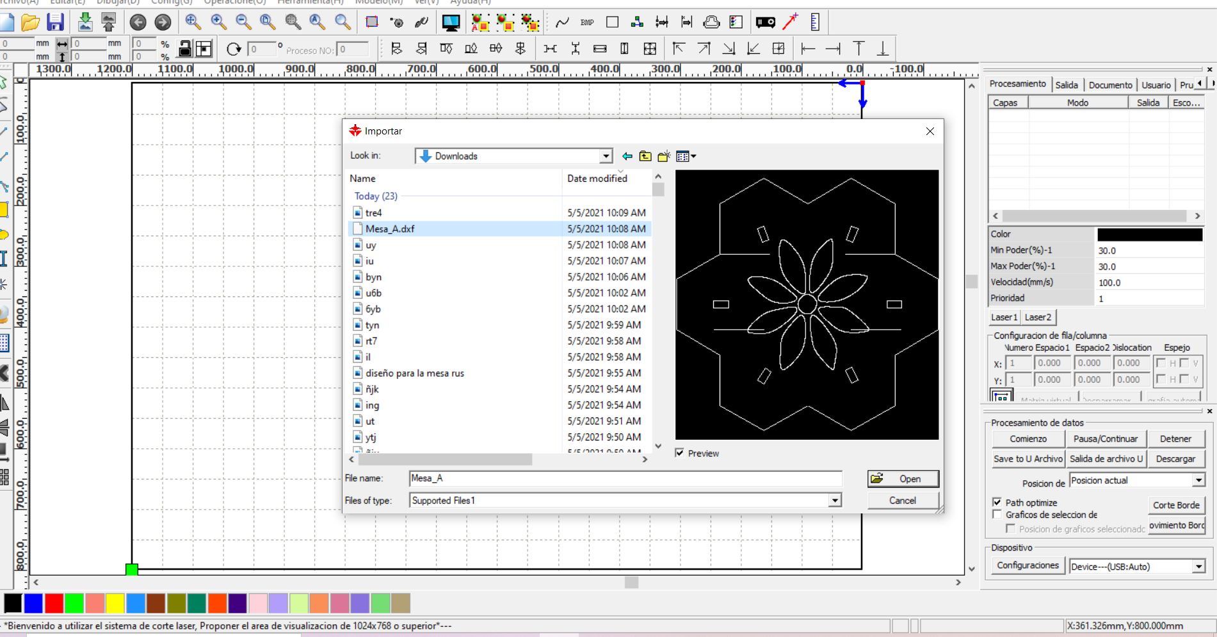1217x637 pixels.
Task: Click the virtual array icon under Y row
Action: click(1001, 396)
